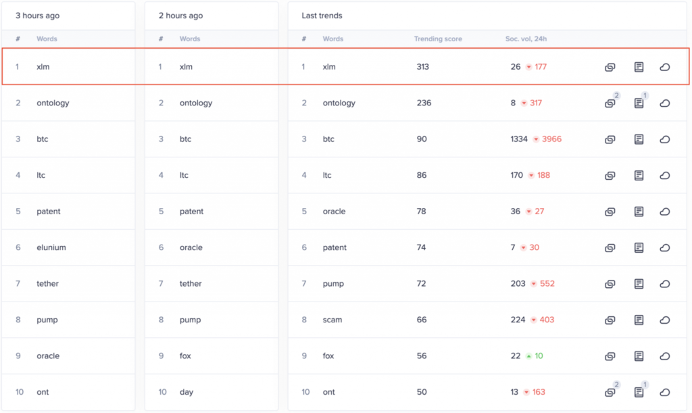
Task: Open the connected words icon for xlm
Action: [610, 67]
